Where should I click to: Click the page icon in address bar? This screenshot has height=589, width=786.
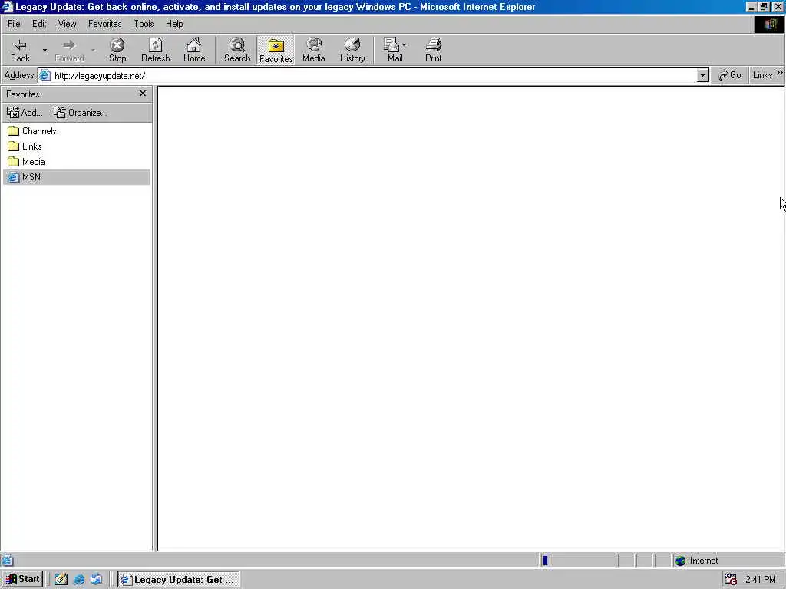pos(45,76)
